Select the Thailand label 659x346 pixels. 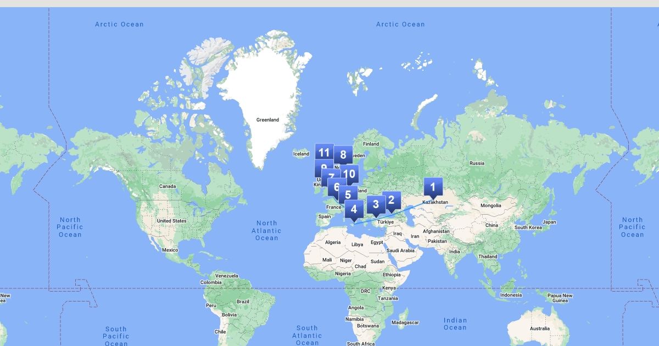coord(488,256)
